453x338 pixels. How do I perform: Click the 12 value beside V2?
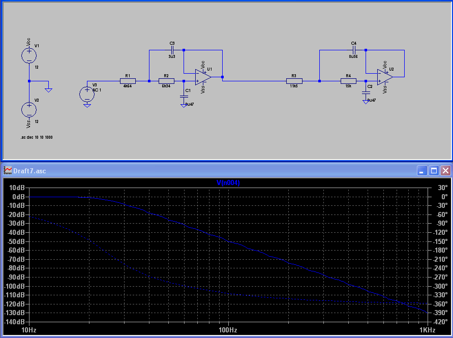[x=37, y=121]
